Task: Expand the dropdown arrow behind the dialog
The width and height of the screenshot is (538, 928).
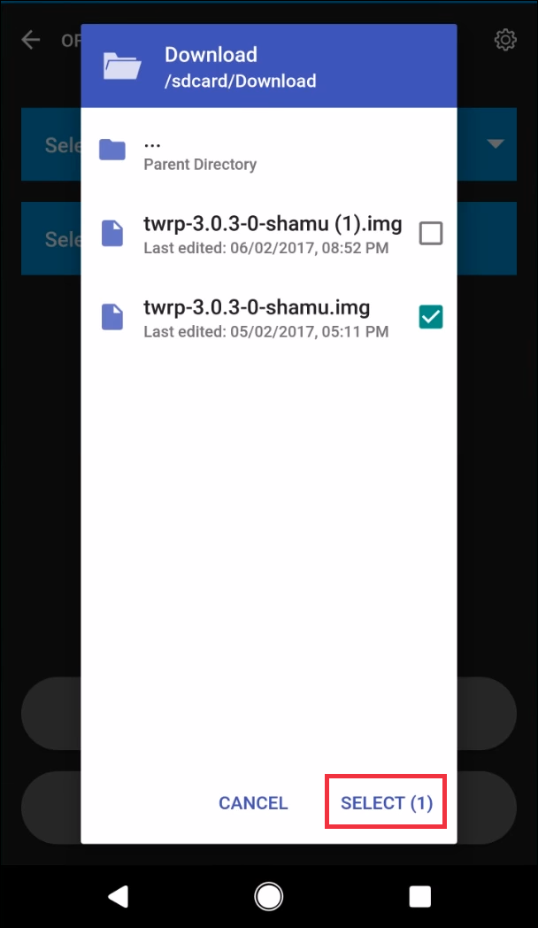Action: 496,143
